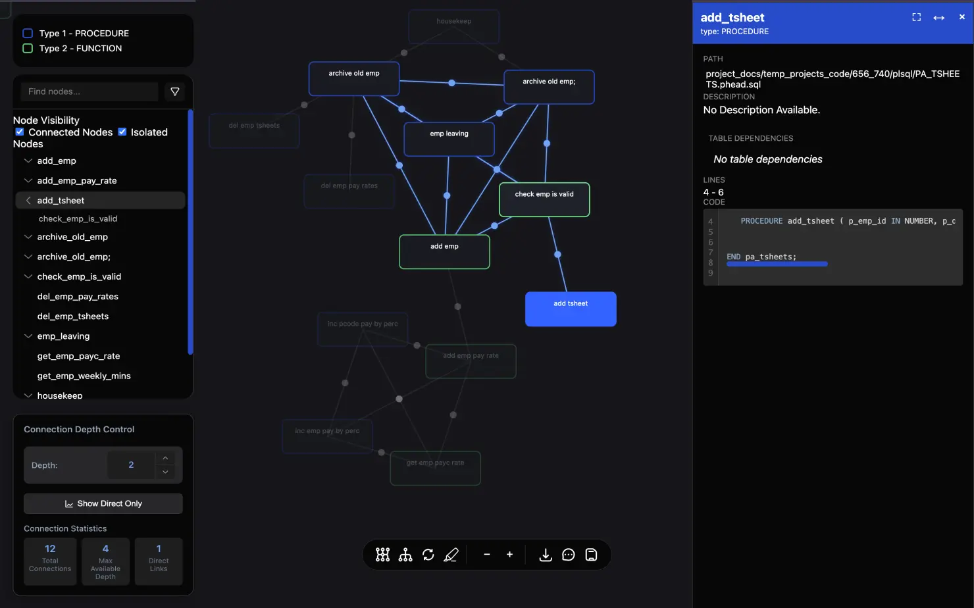Close the add_tsheet details panel
Screen dimensions: 974x608
click(x=961, y=17)
